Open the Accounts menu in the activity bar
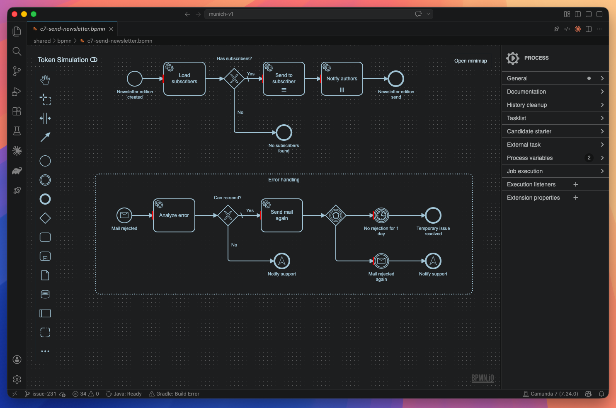This screenshot has height=408, width=616. [x=17, y=360]
